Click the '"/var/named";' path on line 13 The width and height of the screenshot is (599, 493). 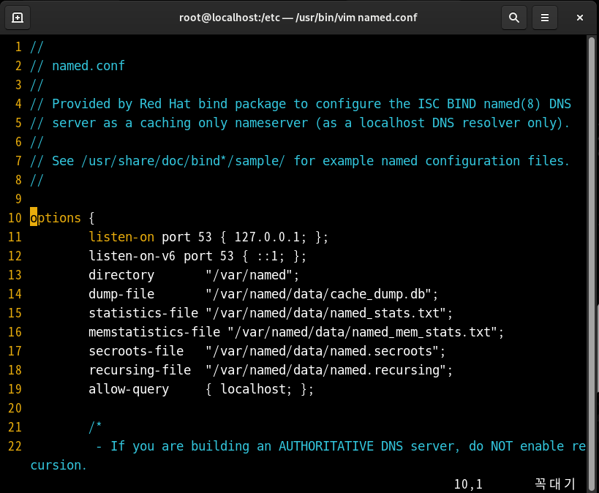(252, 275)
